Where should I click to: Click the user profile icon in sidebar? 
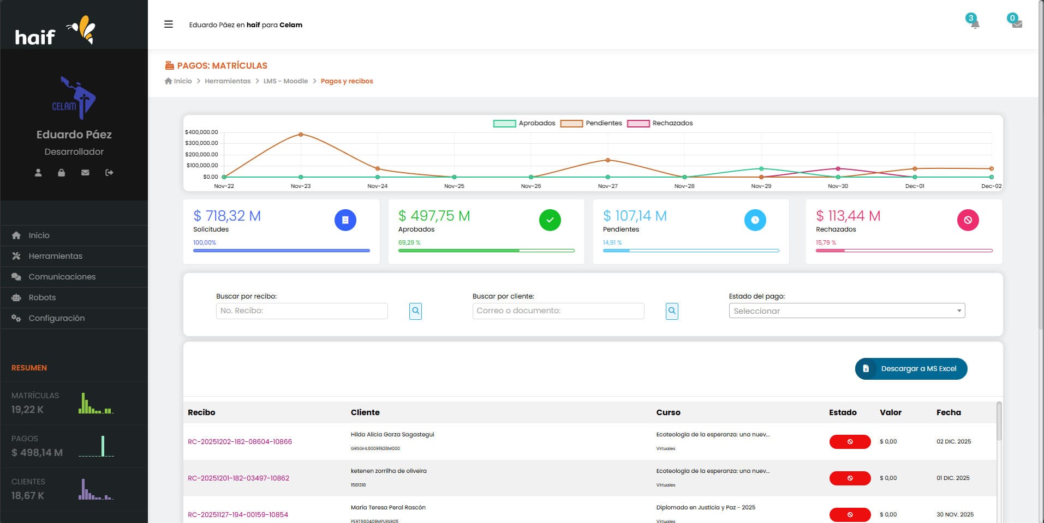pyautogui.click(x=38, y=173)
